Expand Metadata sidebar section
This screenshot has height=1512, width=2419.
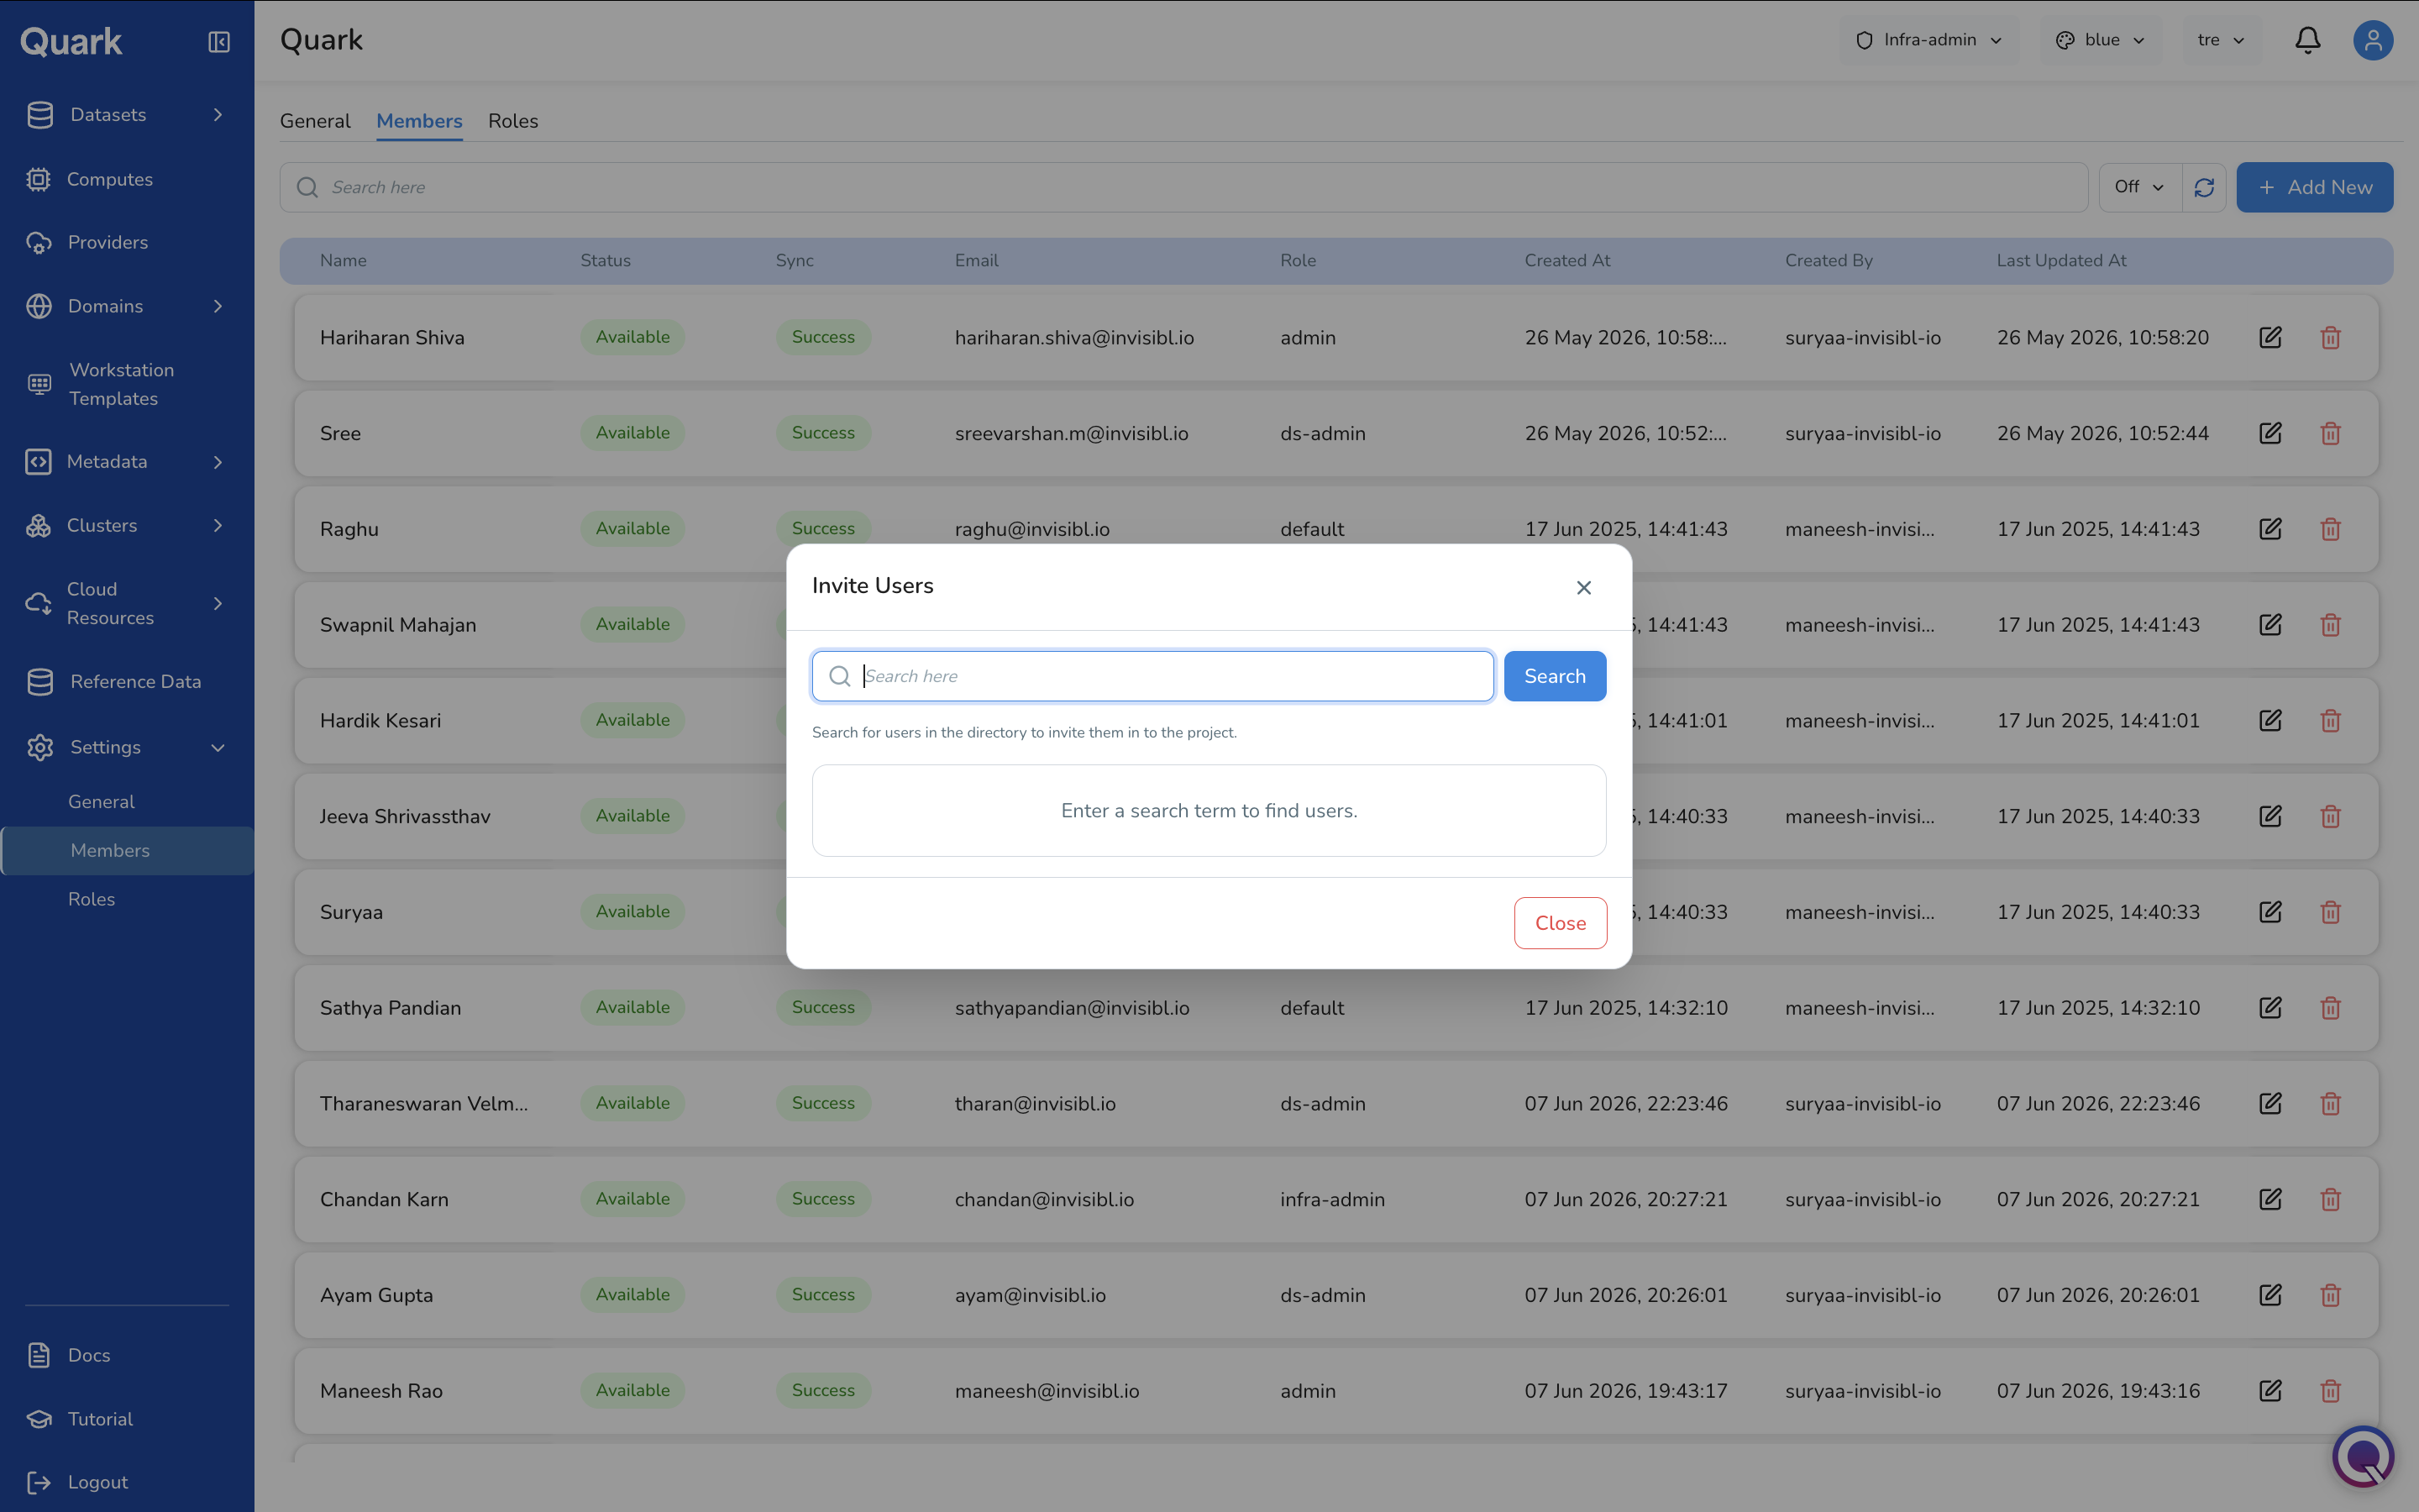click(x=218, y=462)
